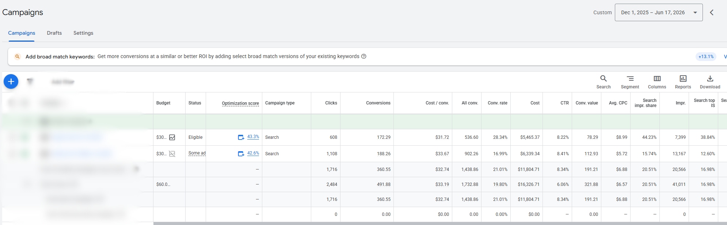Click the Eligible status cell

(195, 137)
